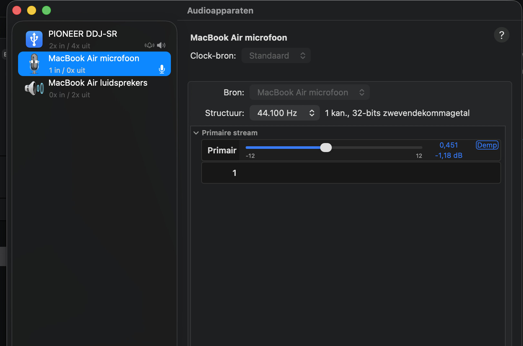Viewport: 523px width, 346px height.
Task: Collapse the Primaire stream section
Action: point(196,133)
